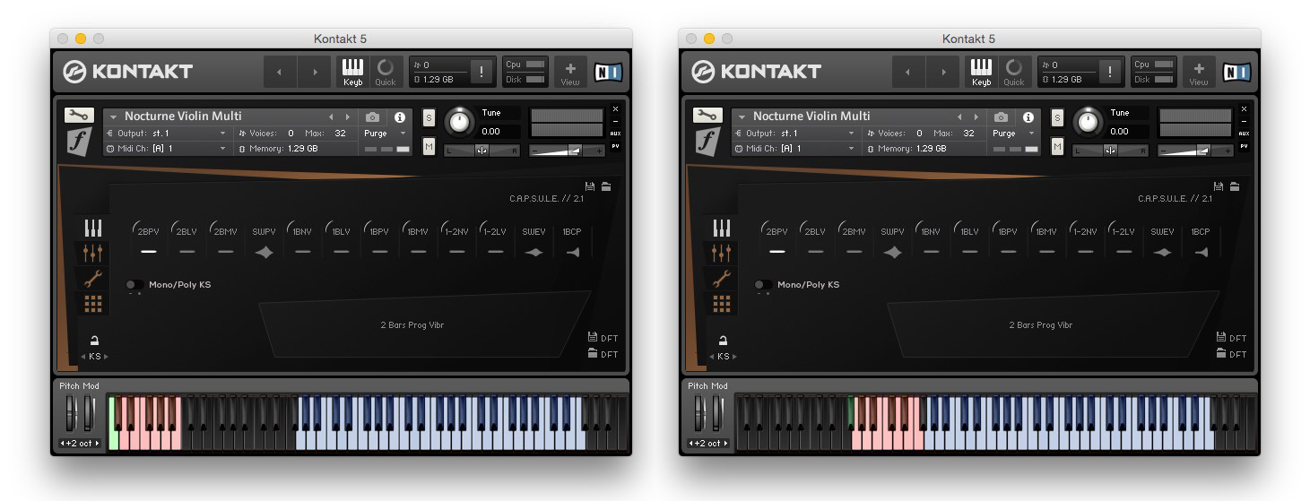Open the Purge dropdown in left window

pos(386,133)
